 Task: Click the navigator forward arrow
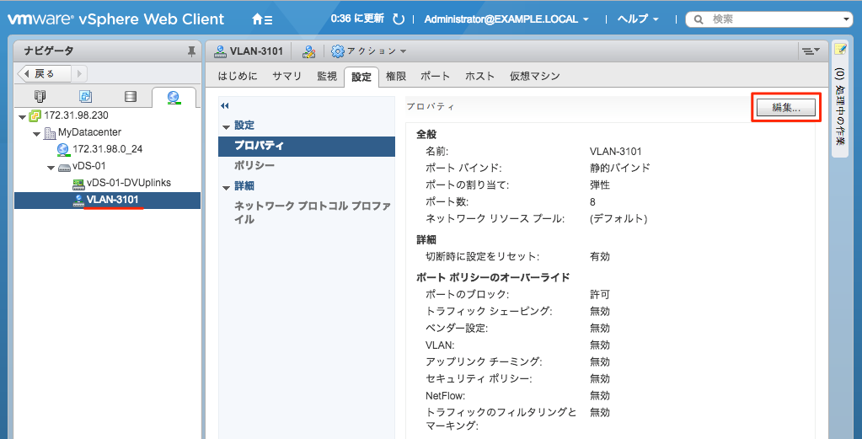point(78,73)
